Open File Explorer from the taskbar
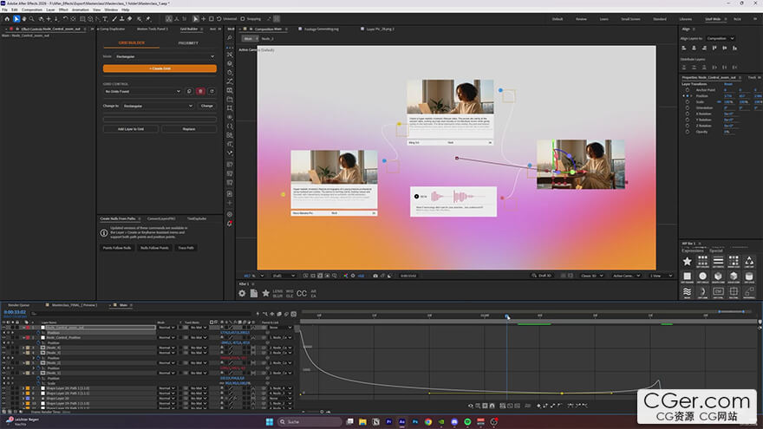Viewport: 763px width, 429px height. (362, 422)
